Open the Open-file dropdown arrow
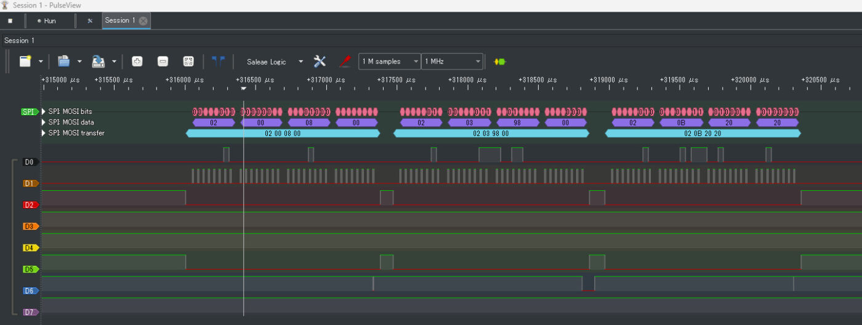This screenshot has width=862, height=325. point(79,62)
